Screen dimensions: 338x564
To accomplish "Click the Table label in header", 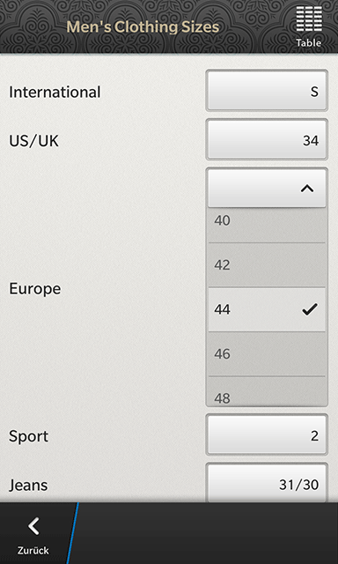I will (309, 43).
